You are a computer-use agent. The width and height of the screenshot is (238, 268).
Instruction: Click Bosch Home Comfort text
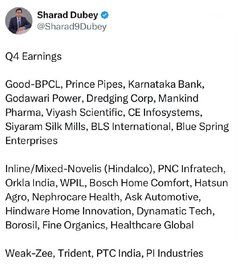[139, 183]
